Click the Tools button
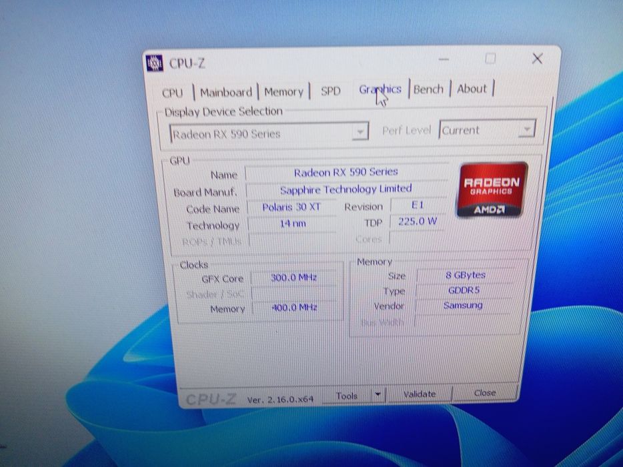 347,396
